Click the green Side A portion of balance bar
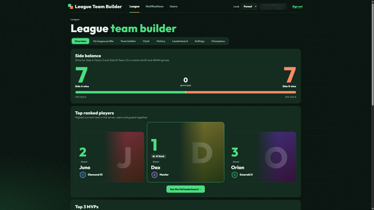Image resolution: width=374 pixels, height=210 pixels. [x=130, y=92]
